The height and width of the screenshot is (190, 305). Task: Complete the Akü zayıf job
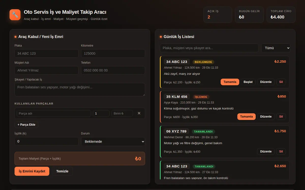(x=230, y=82)
